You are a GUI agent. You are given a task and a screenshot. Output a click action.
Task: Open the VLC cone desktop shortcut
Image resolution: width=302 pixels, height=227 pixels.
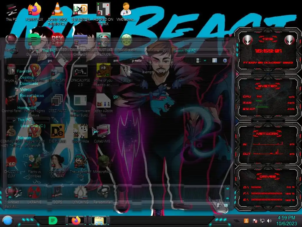(x=58, y=14)
